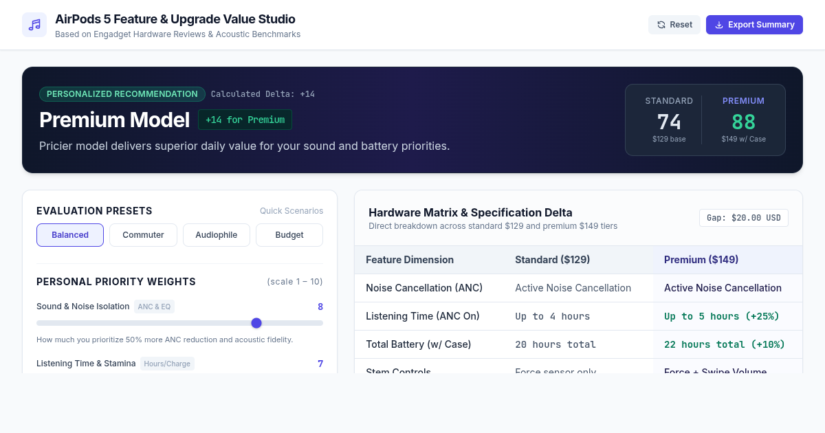The height and width of the screenshot is (433, 825).
Task: Click the Feature Dimension column header
Action: tap(410, 260)
